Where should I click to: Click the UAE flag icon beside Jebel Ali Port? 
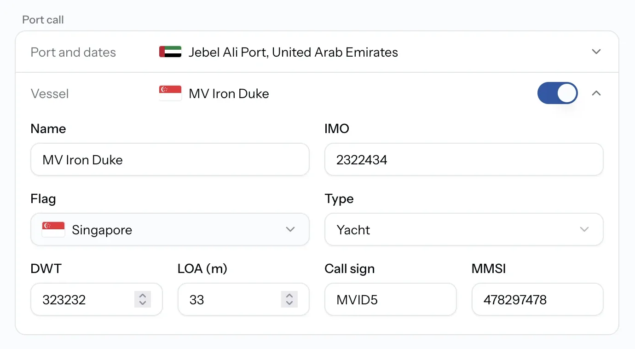(x=170, y=52)
